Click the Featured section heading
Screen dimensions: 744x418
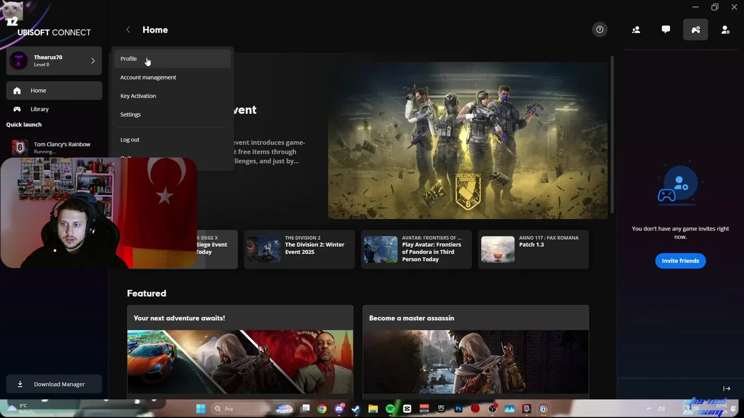coord(146,293)
